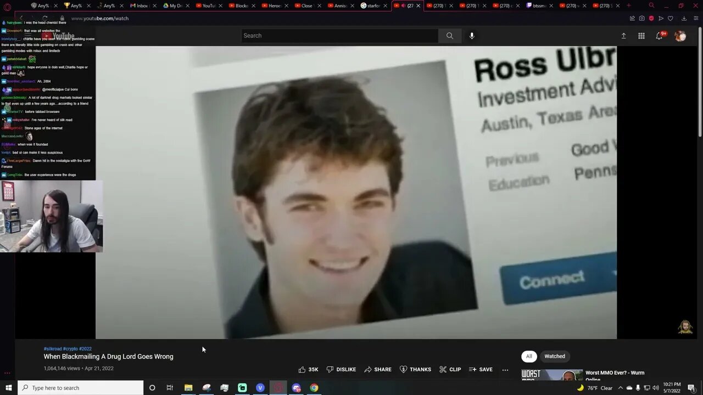Click the THANKS button
703x395 pixels.
(415, 369)
